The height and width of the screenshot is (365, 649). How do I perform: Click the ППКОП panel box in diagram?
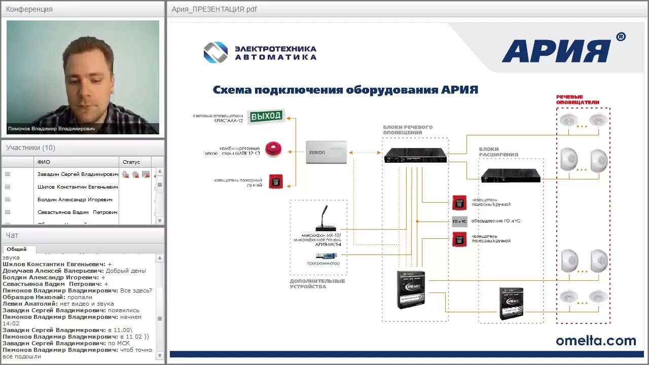pos(327,152)
